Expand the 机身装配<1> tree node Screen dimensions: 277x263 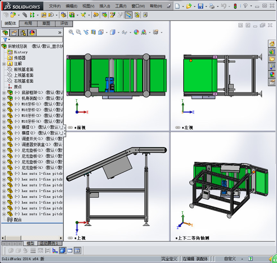click(4, 99)
